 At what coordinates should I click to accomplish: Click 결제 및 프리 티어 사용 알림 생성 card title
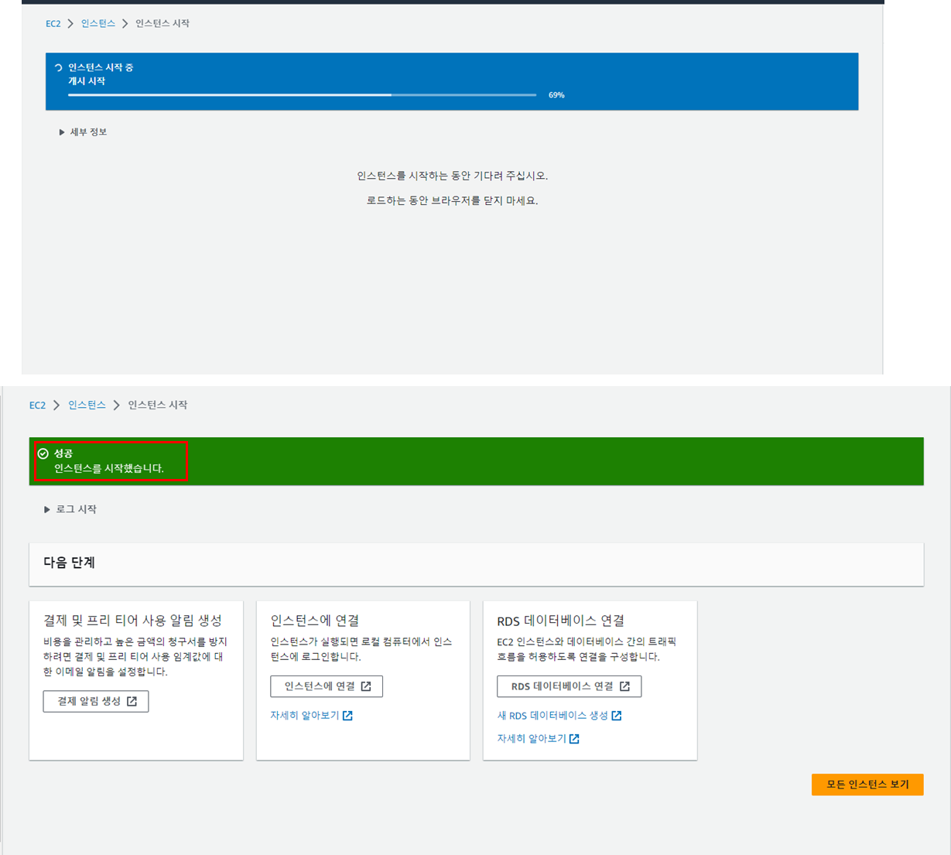[133, 621]
